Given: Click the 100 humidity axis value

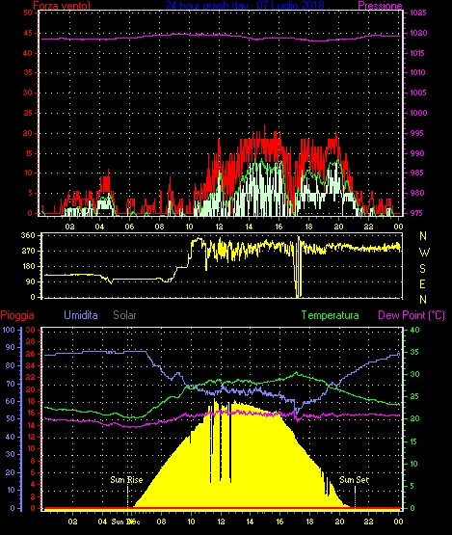Looking at the screenshot, I should [x=9, y=330].
